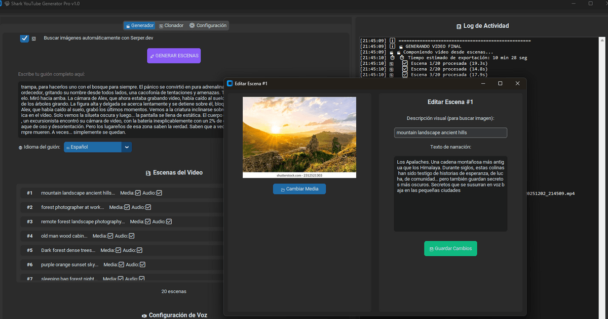Image resolution: width=608 pixels, height=319 pixels.
Task: Click the language dropdown arrow button
Action: tap(127, 147)
